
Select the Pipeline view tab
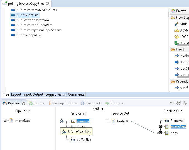(14, 103)
